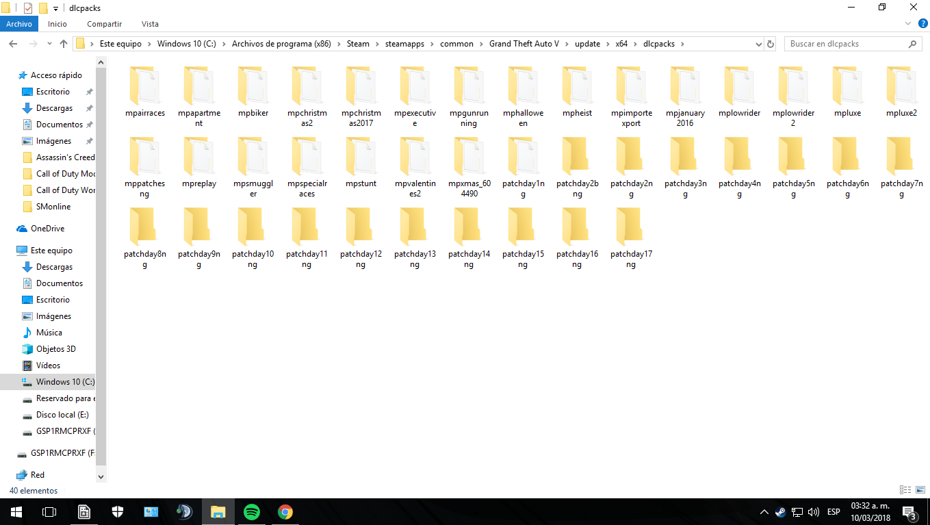Click the Windows 10 (C:) breadcrumb
Image resolution: width=930 pixels, height=525 pixels.
pos(186,44)
